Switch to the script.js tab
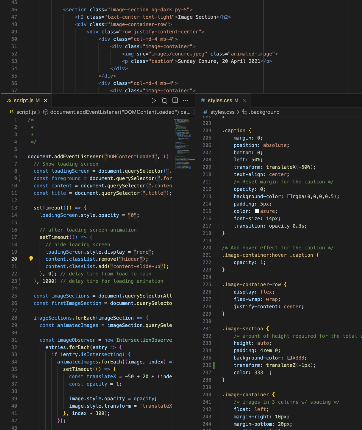 pyautogui.click(x=23, y=100)
